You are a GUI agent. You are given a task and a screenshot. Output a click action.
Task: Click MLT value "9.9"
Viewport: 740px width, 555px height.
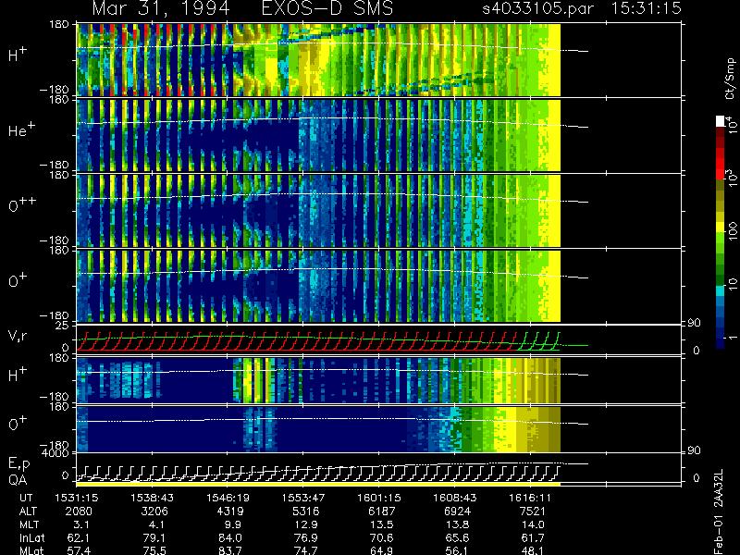point(233,524)
